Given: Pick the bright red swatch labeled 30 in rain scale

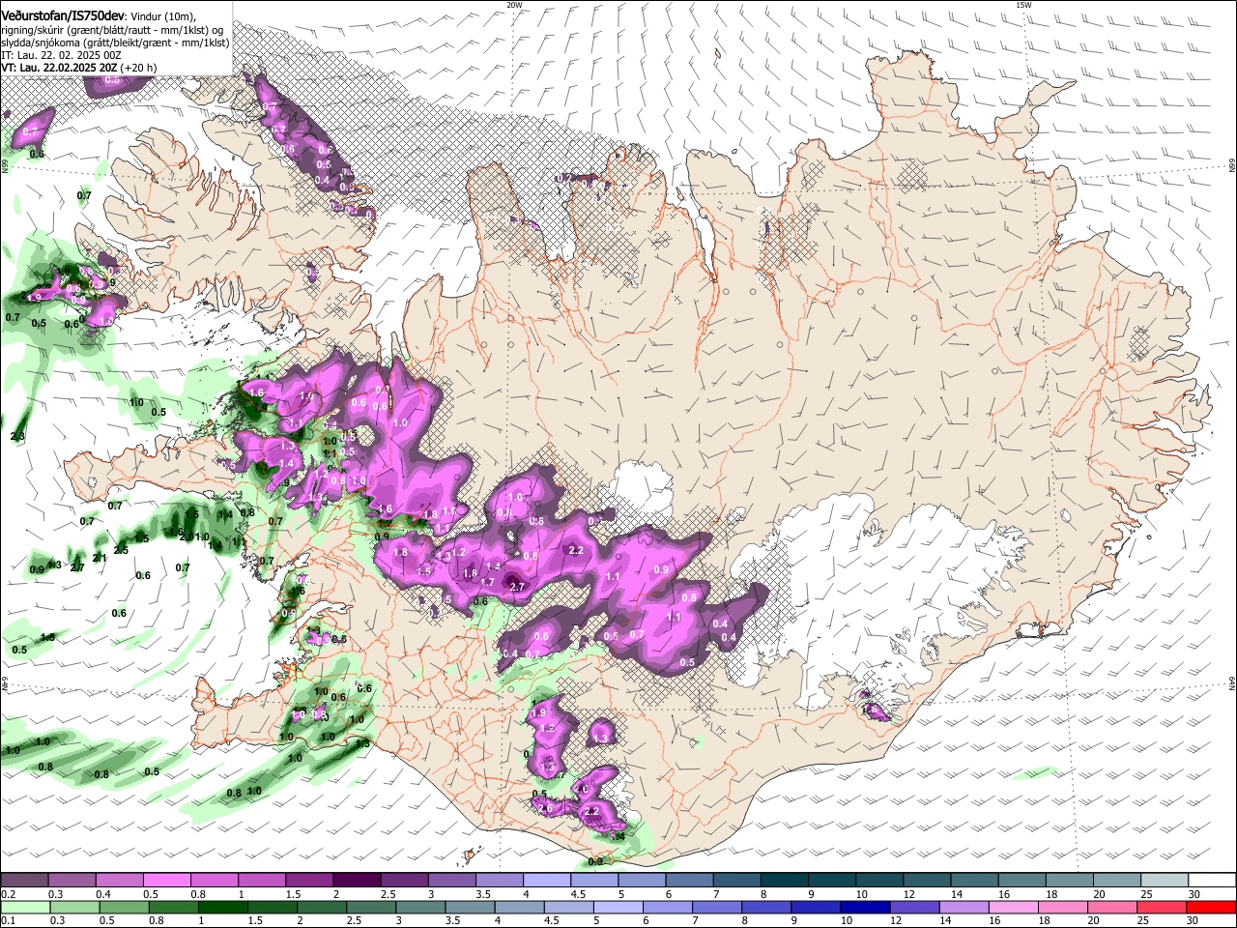Looking at the screenshot, I should 1211,909.
